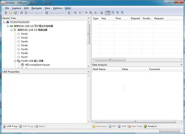185x134 pixels.
Task: Select Port2 in the Device Tree
Action: [24, 38]
